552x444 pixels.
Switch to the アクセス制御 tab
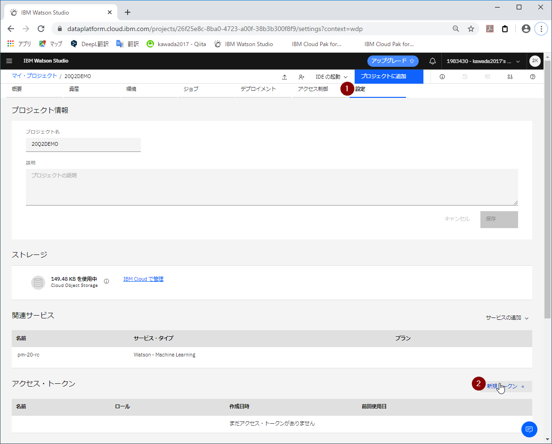click(320, 89)
